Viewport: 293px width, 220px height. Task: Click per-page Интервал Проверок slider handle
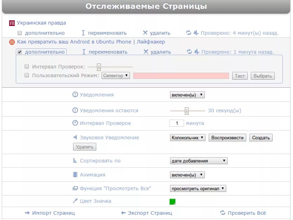[99, 67]
